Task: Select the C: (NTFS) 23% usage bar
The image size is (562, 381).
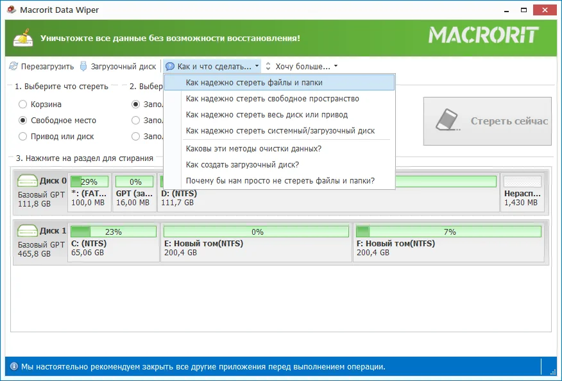Action: point(114,232)
